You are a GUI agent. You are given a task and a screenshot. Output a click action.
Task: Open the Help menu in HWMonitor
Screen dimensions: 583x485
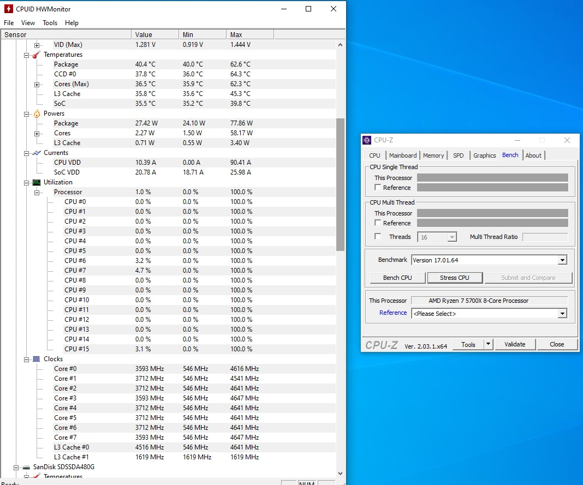coord(72,23)
